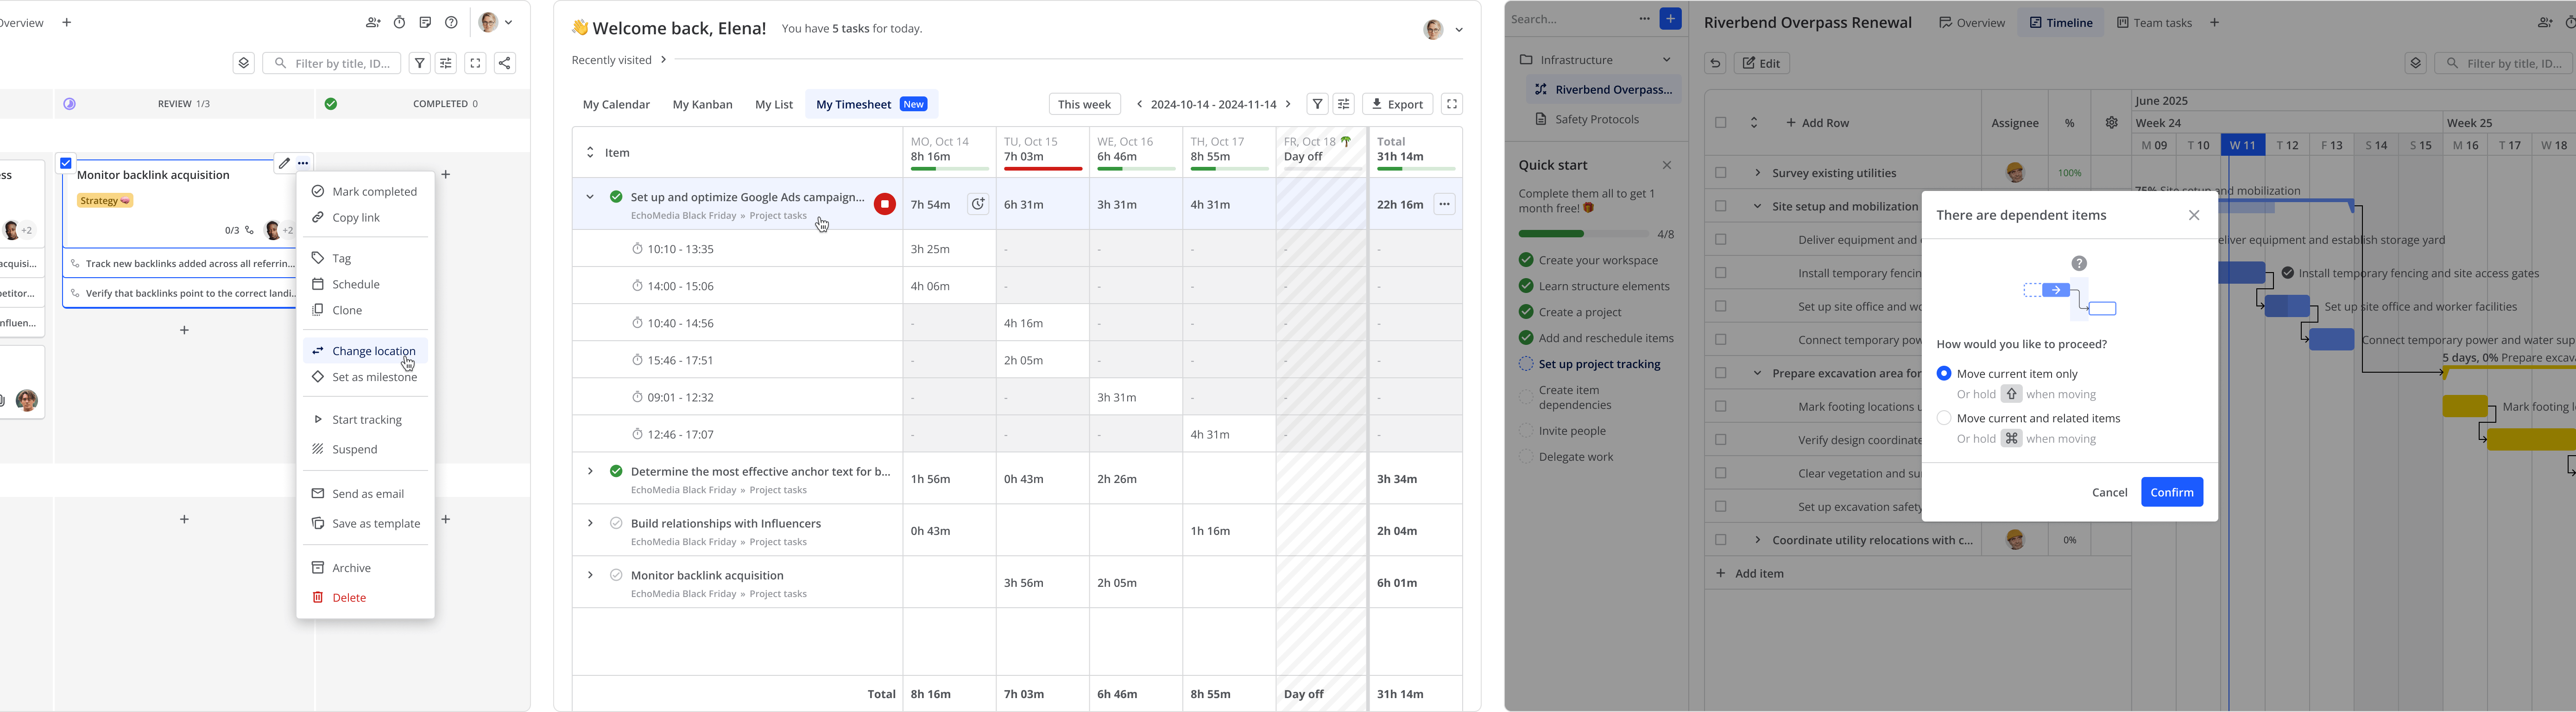Click the fullscreen icon in timesheet toolbar
The image size is (2576, 712).
click(x=1451, y=104)
